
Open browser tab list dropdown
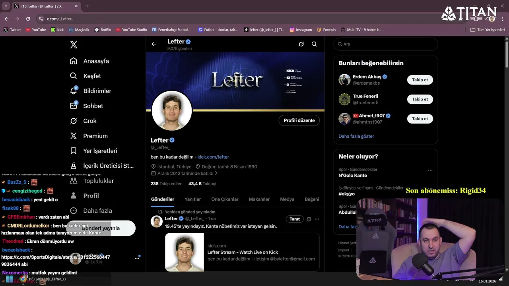[x=6, y=6]
